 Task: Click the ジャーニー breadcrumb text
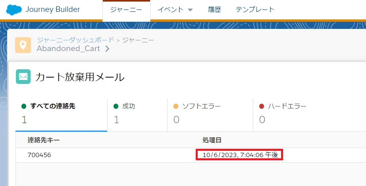138,40
